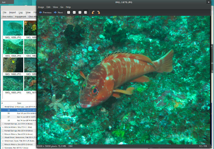The height and width of the screenshot is (149, 214).
Task: Select dive on Sun 15 Jun 2014 8:54
Action: click(19, 113)
